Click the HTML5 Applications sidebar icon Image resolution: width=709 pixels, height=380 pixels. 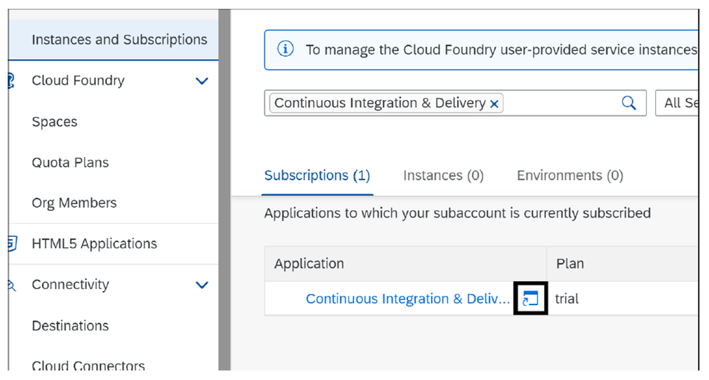pos(11,244)
